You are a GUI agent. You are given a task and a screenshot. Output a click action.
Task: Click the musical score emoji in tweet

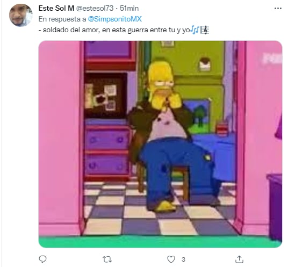(204, 30)
